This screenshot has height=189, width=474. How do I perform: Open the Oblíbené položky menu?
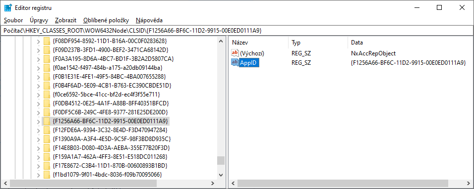pos(106,20)
